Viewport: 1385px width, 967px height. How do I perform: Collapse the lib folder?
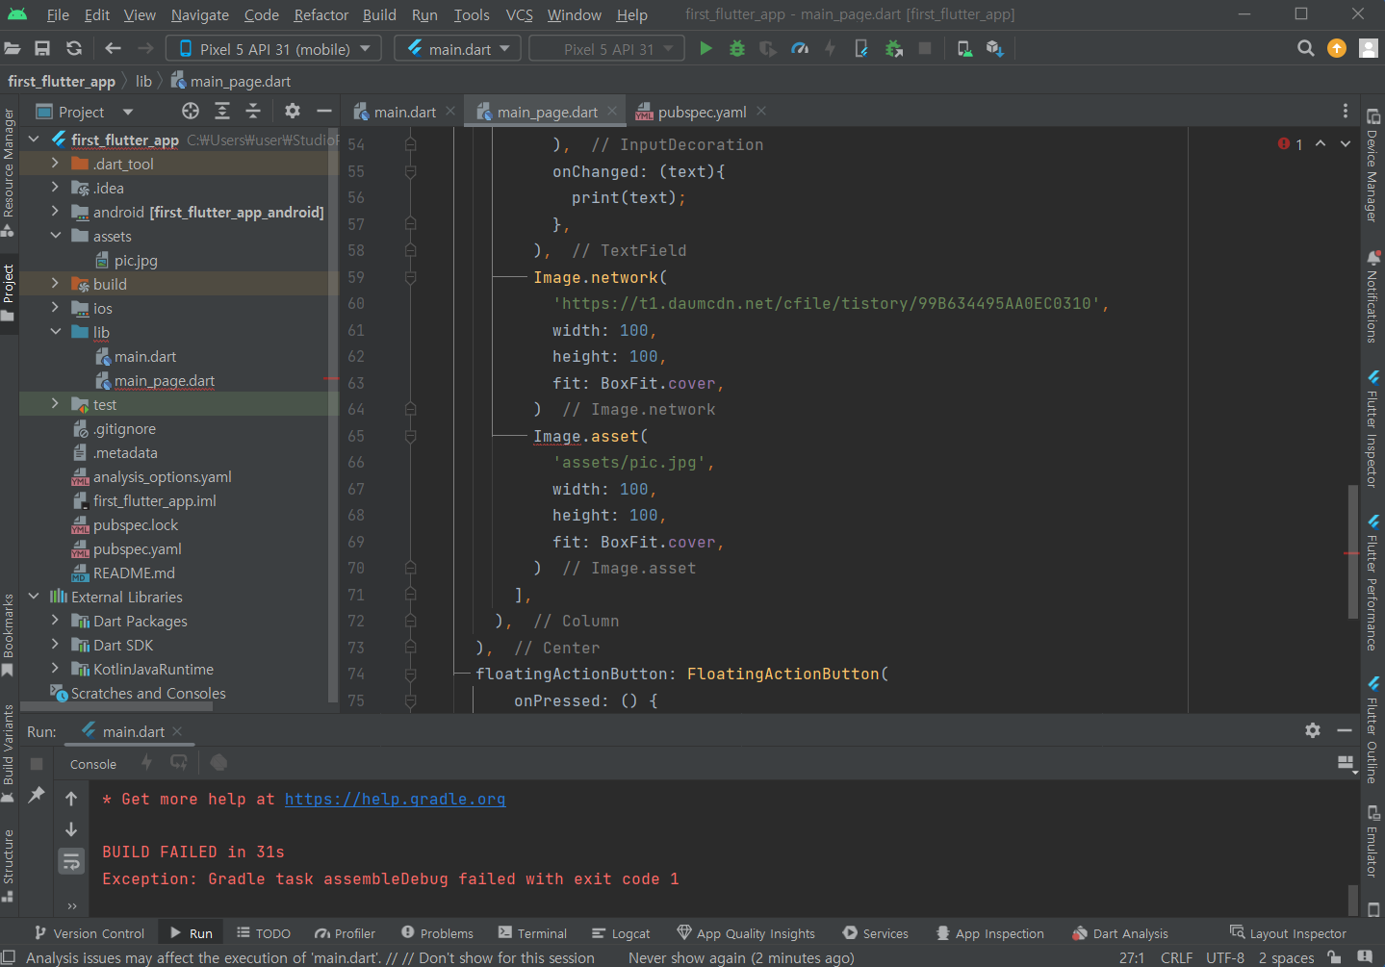click(55, 332)
